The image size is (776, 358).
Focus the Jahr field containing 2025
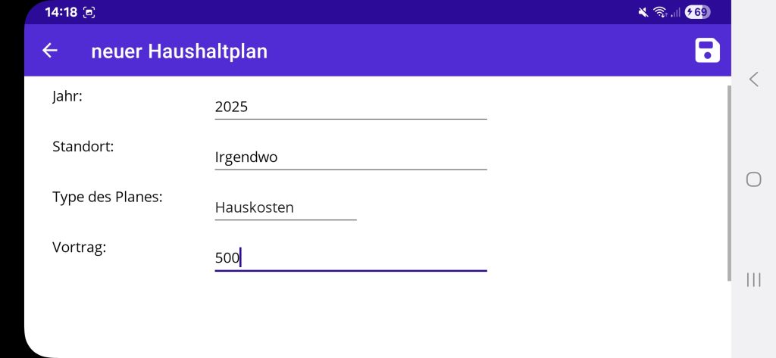[x=350, y=107]
